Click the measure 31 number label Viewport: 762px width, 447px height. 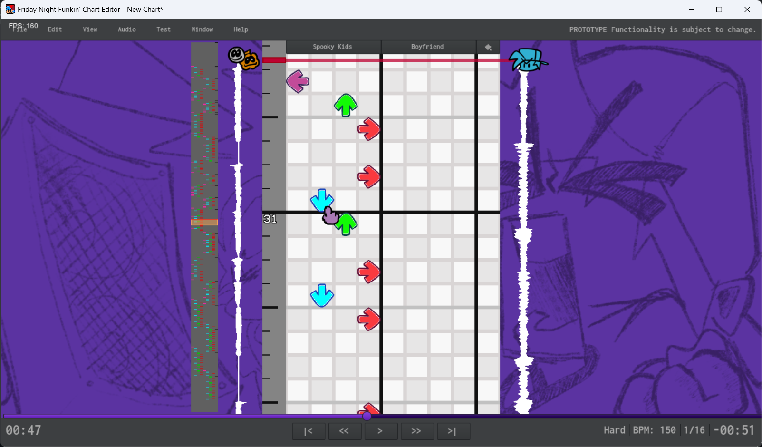click(x=270, y=219)
